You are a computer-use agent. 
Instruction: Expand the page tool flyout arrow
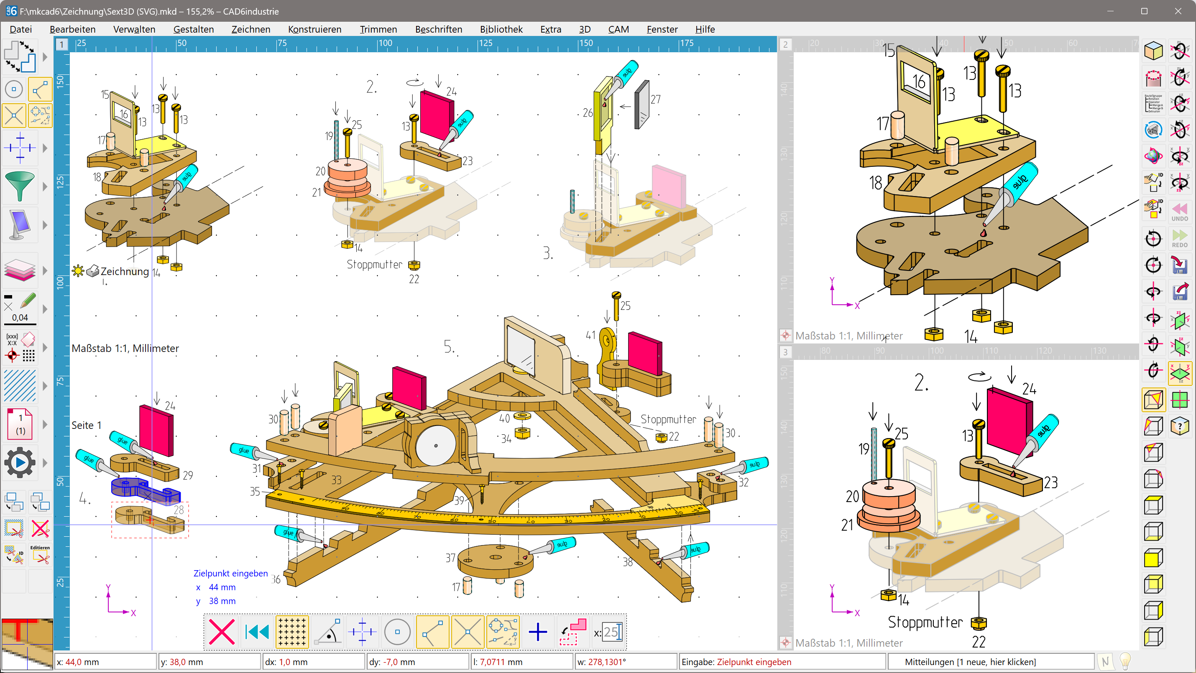coord(45,424)
